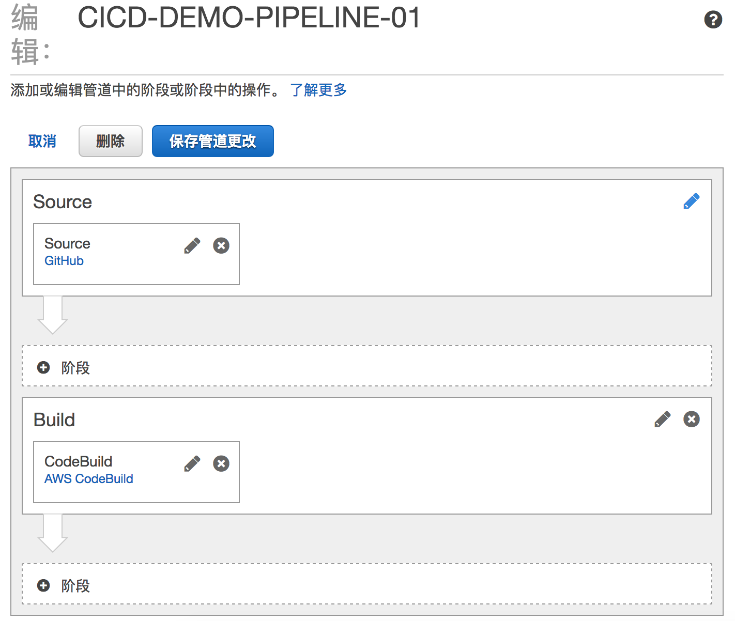Open the help question mark icon

coord(713,20)
